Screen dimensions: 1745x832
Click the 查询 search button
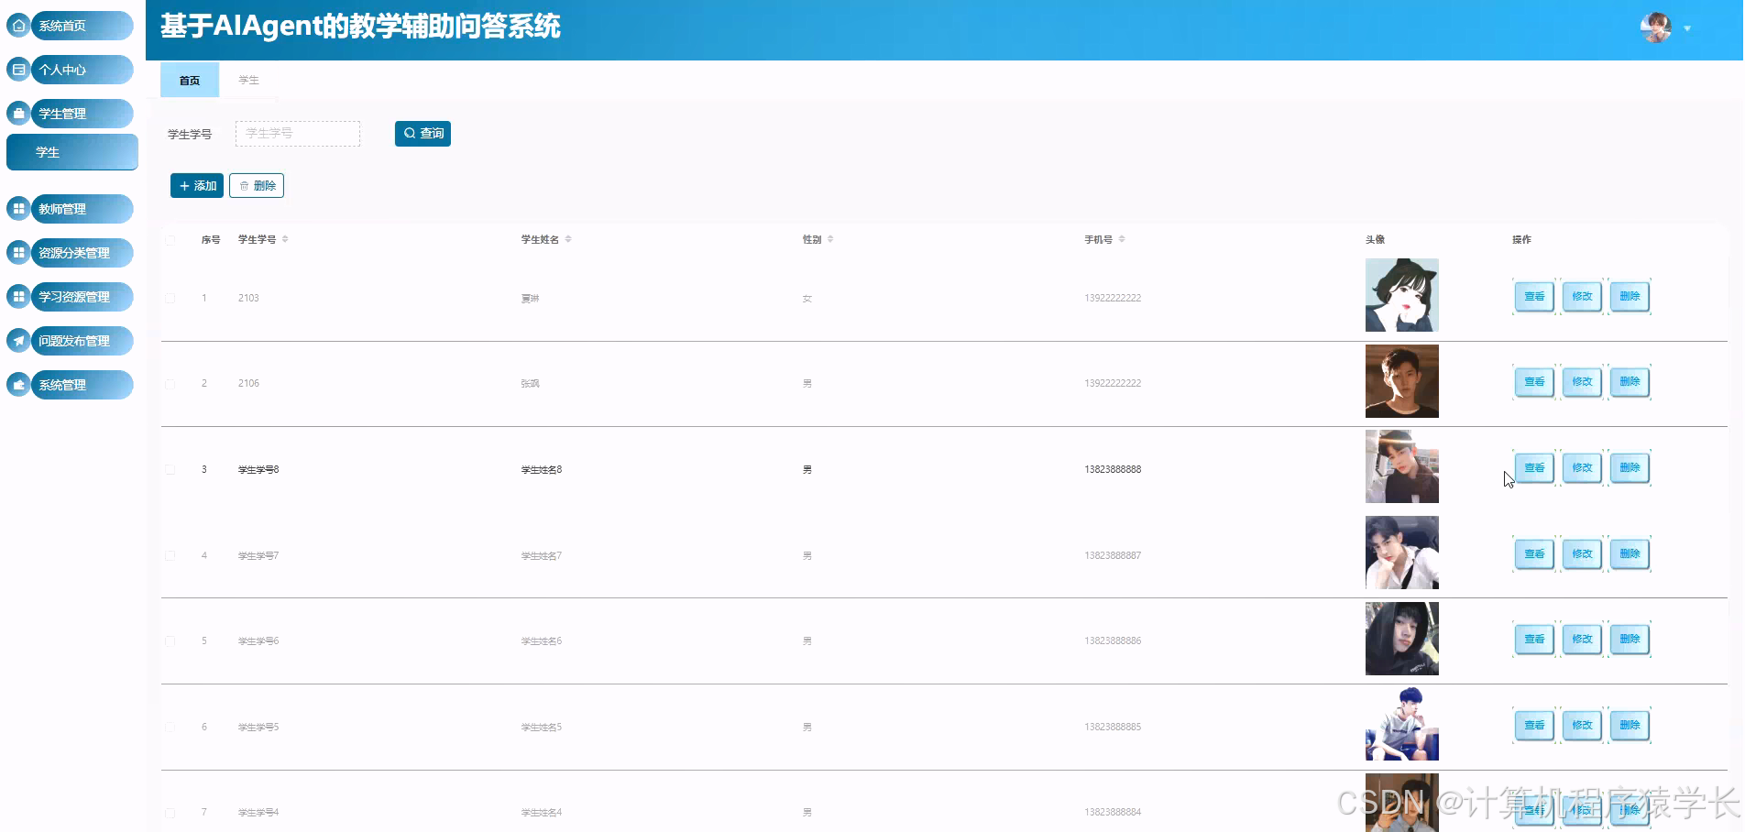(423, 133)
